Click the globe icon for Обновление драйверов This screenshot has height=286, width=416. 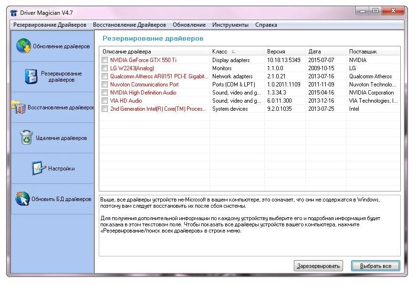click(23, 46)
